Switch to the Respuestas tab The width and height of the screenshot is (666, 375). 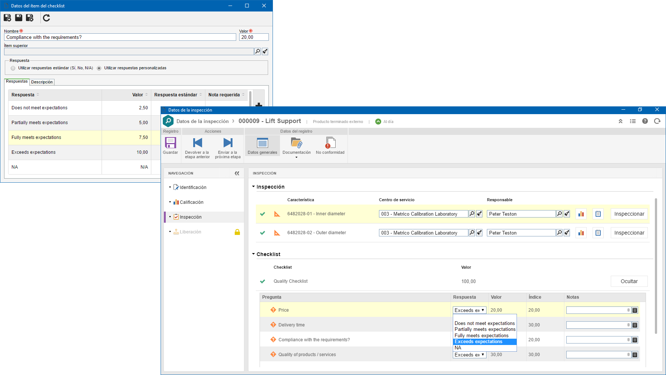tap(17, 82)
